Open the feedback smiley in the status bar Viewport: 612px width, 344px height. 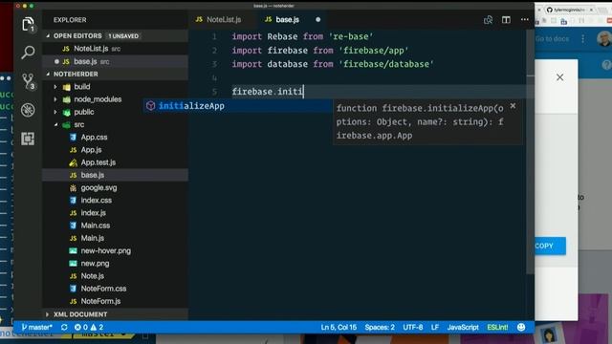click(x=521, y=327)
